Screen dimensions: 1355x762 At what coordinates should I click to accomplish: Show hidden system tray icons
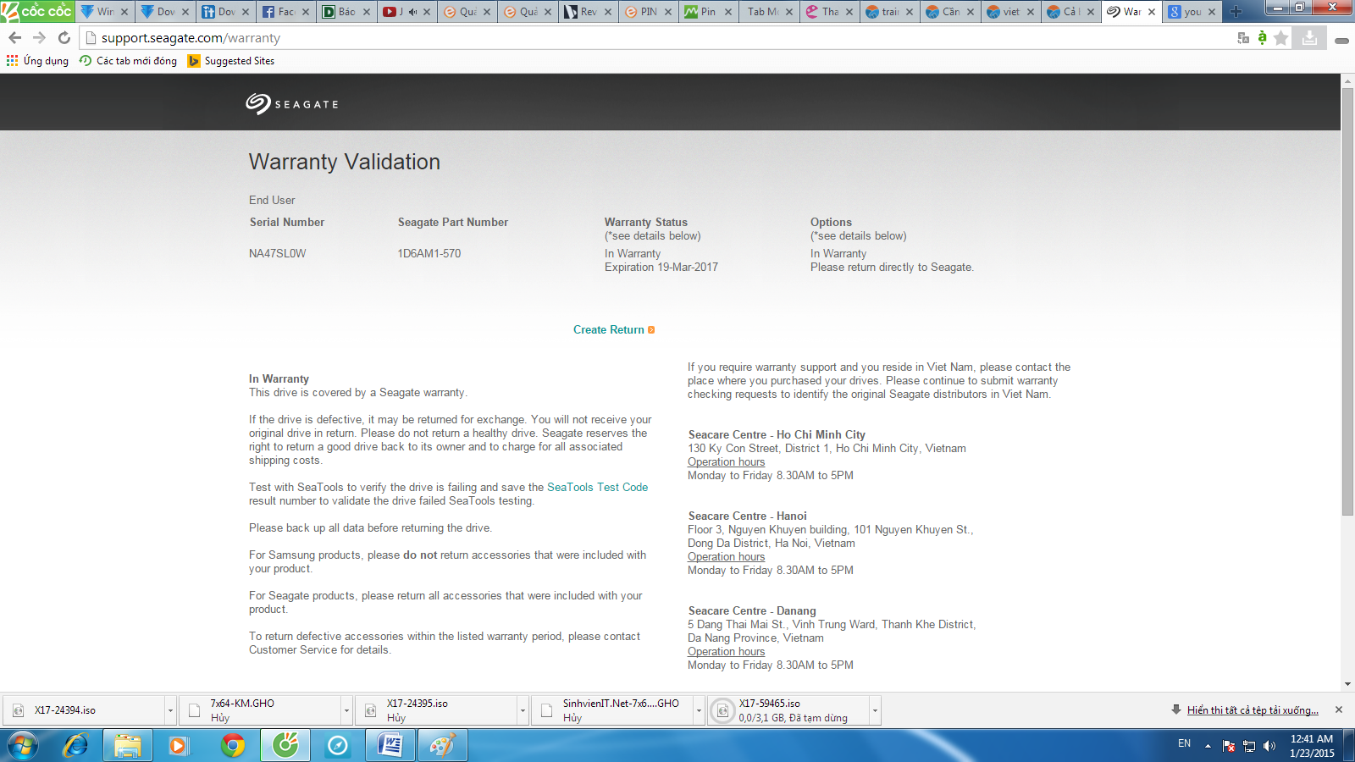(x=1208, y=746)
